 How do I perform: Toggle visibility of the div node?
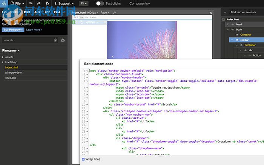(x=246, y=50)
